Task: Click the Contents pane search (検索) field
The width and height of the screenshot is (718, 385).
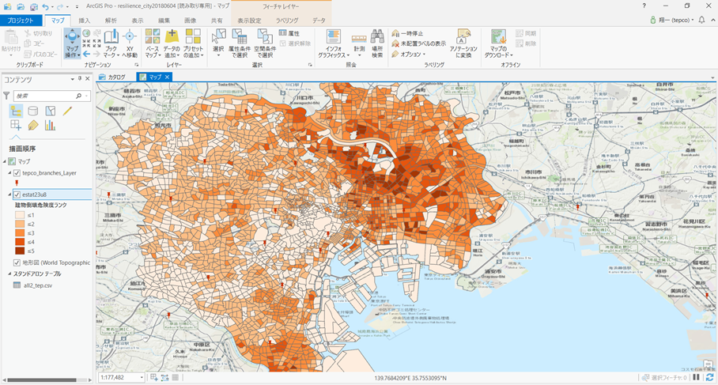Action: 43,96
